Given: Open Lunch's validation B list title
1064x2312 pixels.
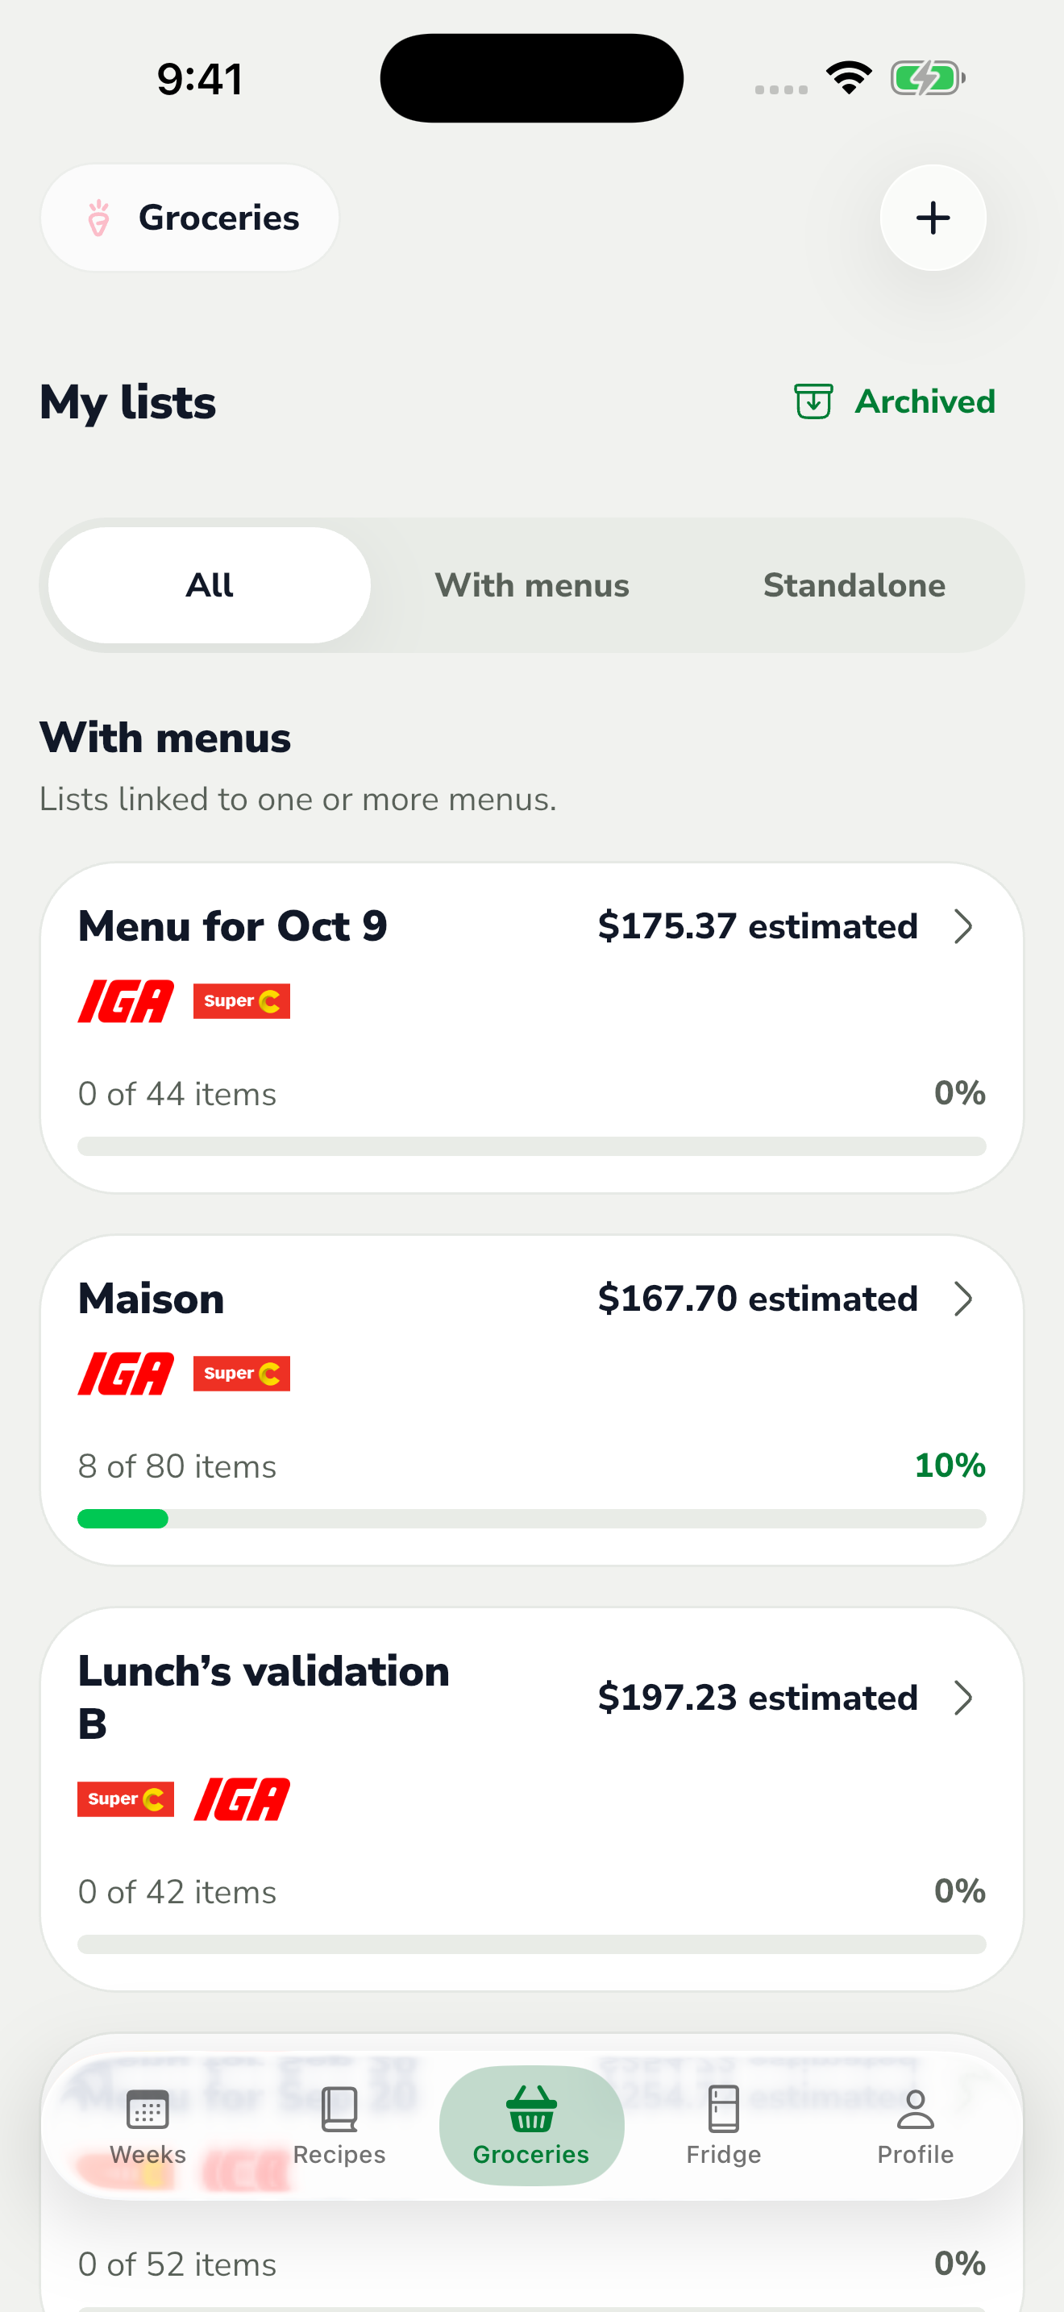Looking at the screenshot, I should (264, 1696).
